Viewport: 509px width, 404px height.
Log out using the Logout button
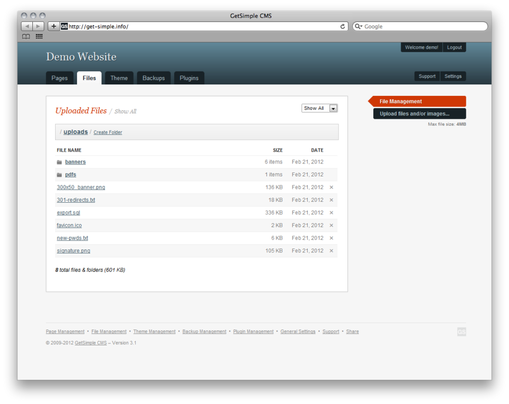[x=454, y=47]
